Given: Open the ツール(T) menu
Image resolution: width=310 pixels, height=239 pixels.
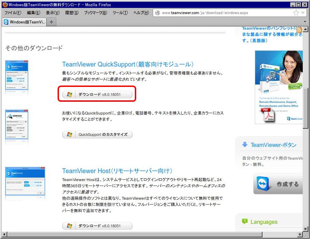Looking at the screenshot, I should click(120, 13).
